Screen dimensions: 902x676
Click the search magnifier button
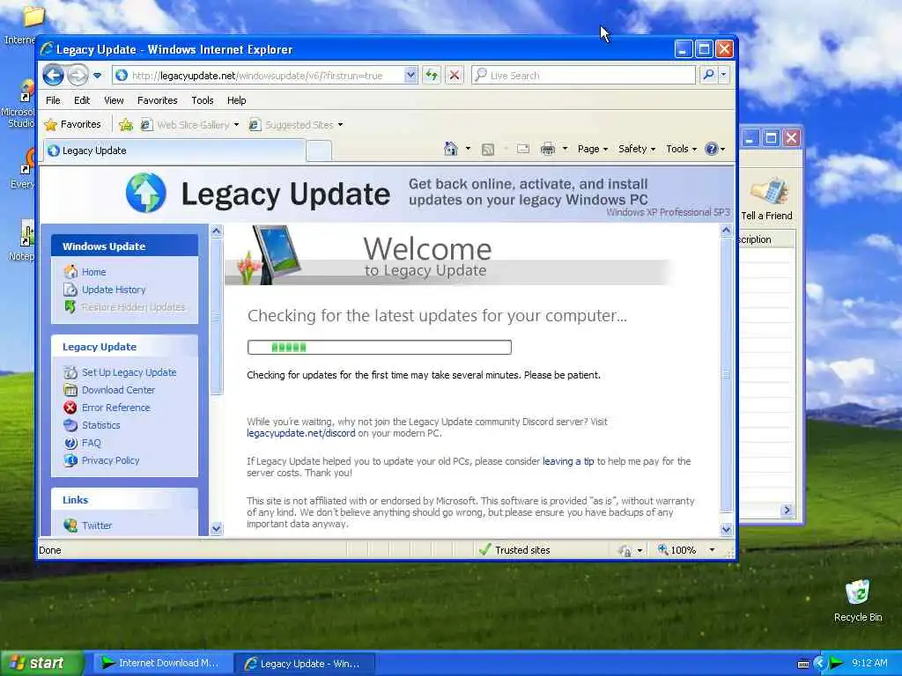709,75
